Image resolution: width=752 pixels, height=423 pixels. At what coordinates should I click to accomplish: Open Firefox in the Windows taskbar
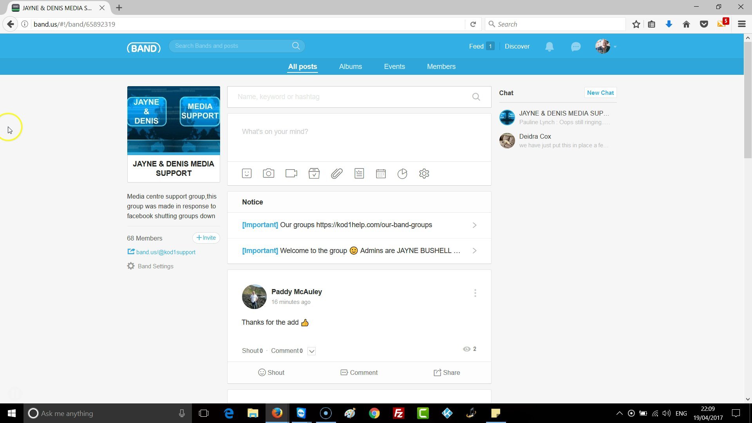pos(277,413)
